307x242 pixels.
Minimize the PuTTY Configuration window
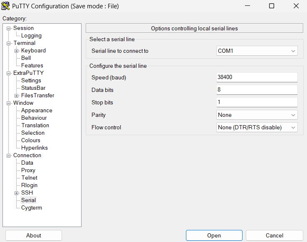coord(248,6)
